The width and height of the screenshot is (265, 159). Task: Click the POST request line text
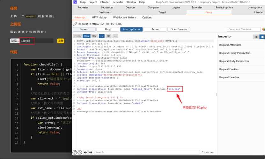[127, 41]
